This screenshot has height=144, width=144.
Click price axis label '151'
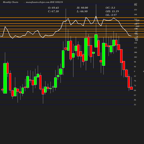135,10
